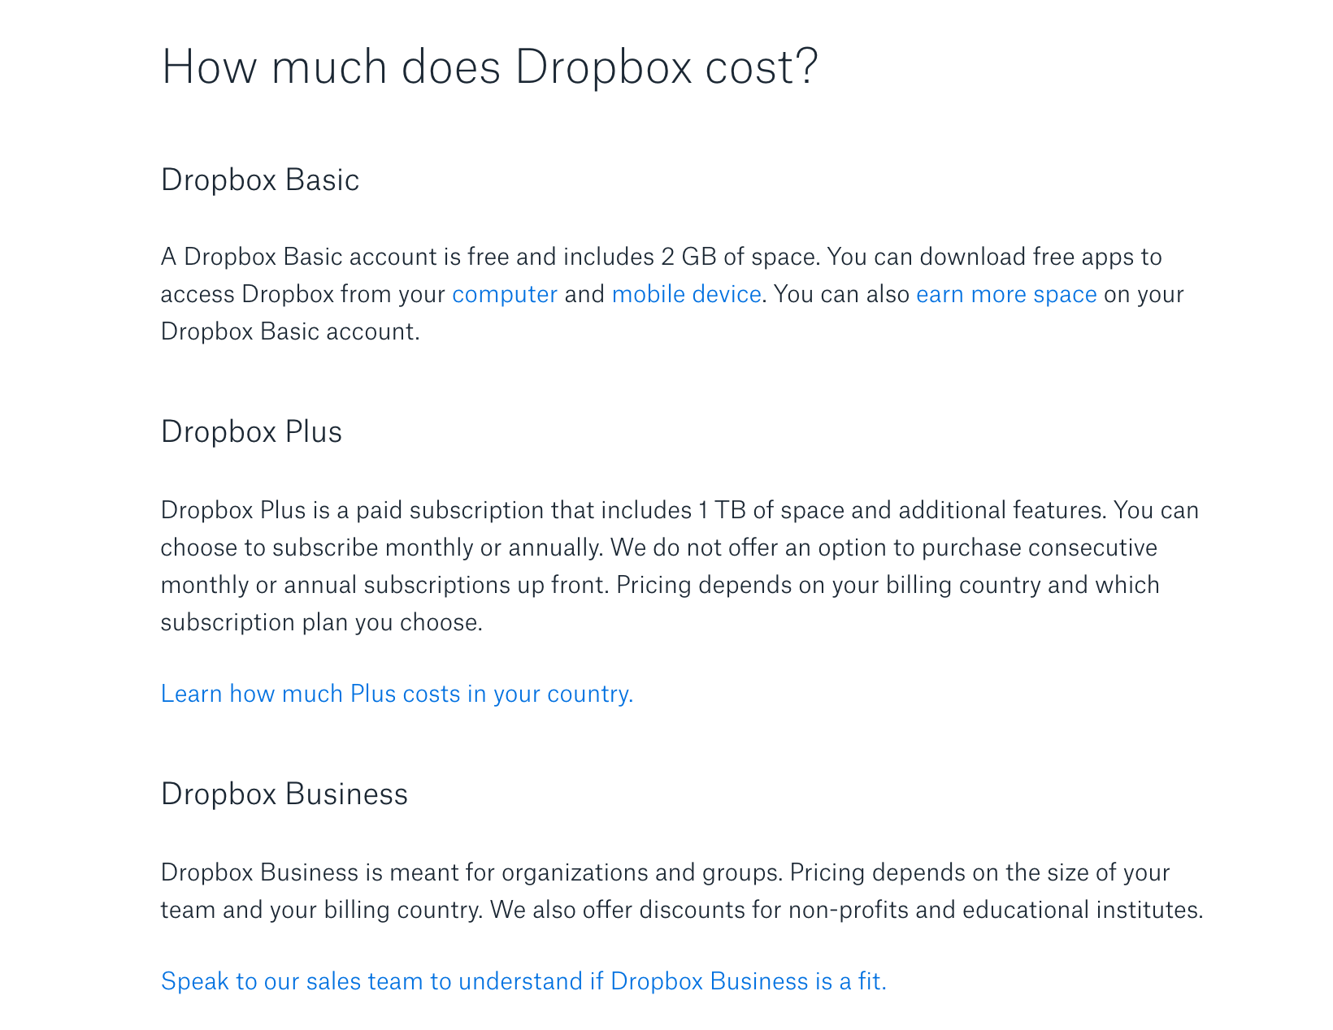Open 'Speak to our sales team' link
Viewport: 1333px width, 1030px height.
pyautogui.click(x=523, y=981)
